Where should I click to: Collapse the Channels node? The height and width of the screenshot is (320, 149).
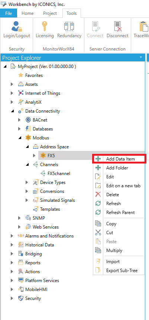tap(27, 165)
